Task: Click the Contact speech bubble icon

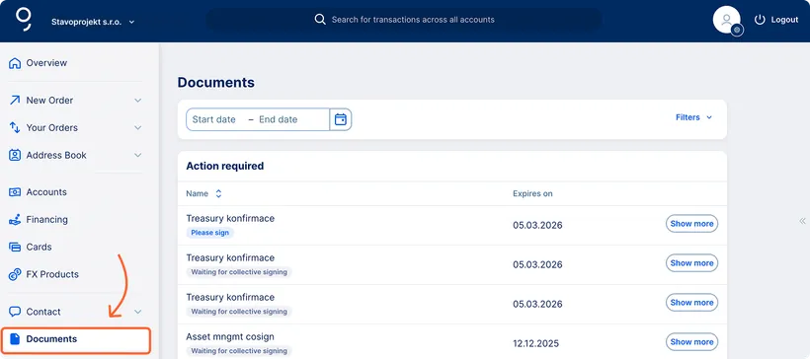Action: click(x=15, y=312)
